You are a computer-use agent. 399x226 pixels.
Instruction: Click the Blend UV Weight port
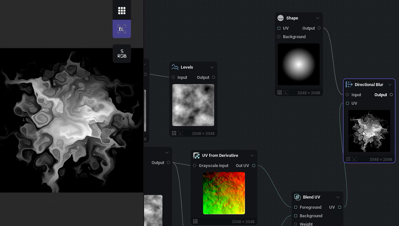click(x=295, y=224)
